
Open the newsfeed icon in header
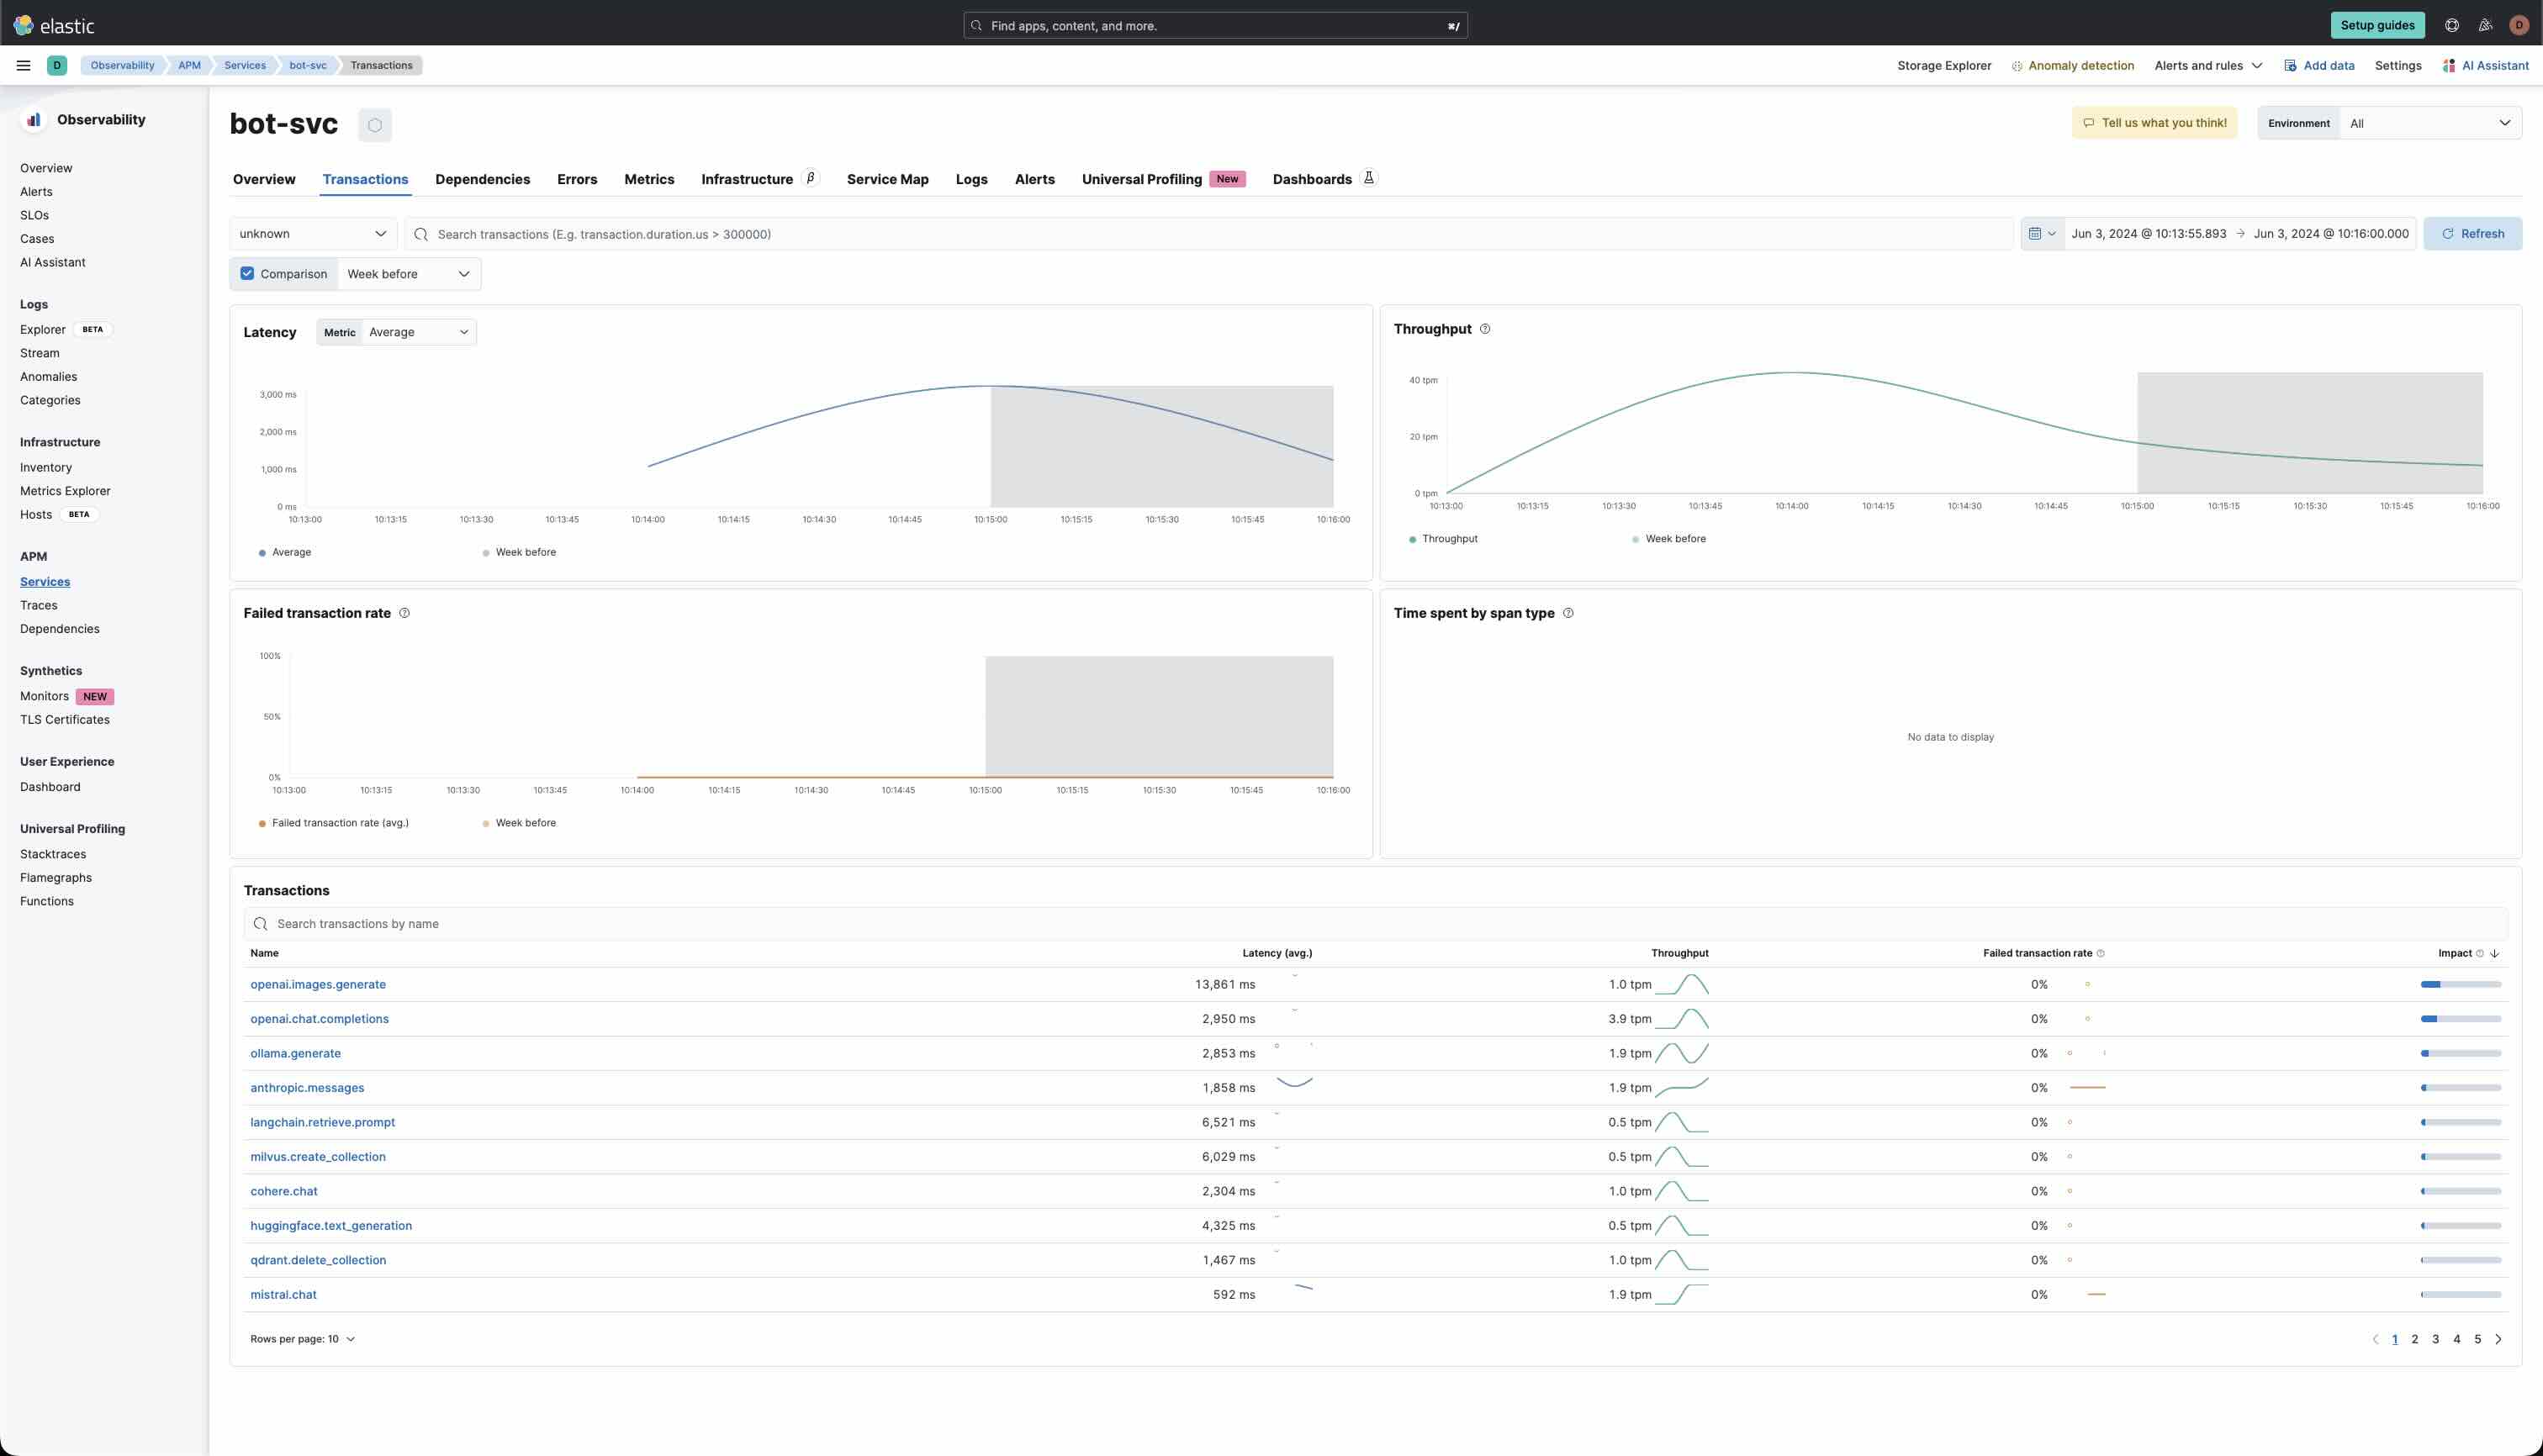[2485, 25]
